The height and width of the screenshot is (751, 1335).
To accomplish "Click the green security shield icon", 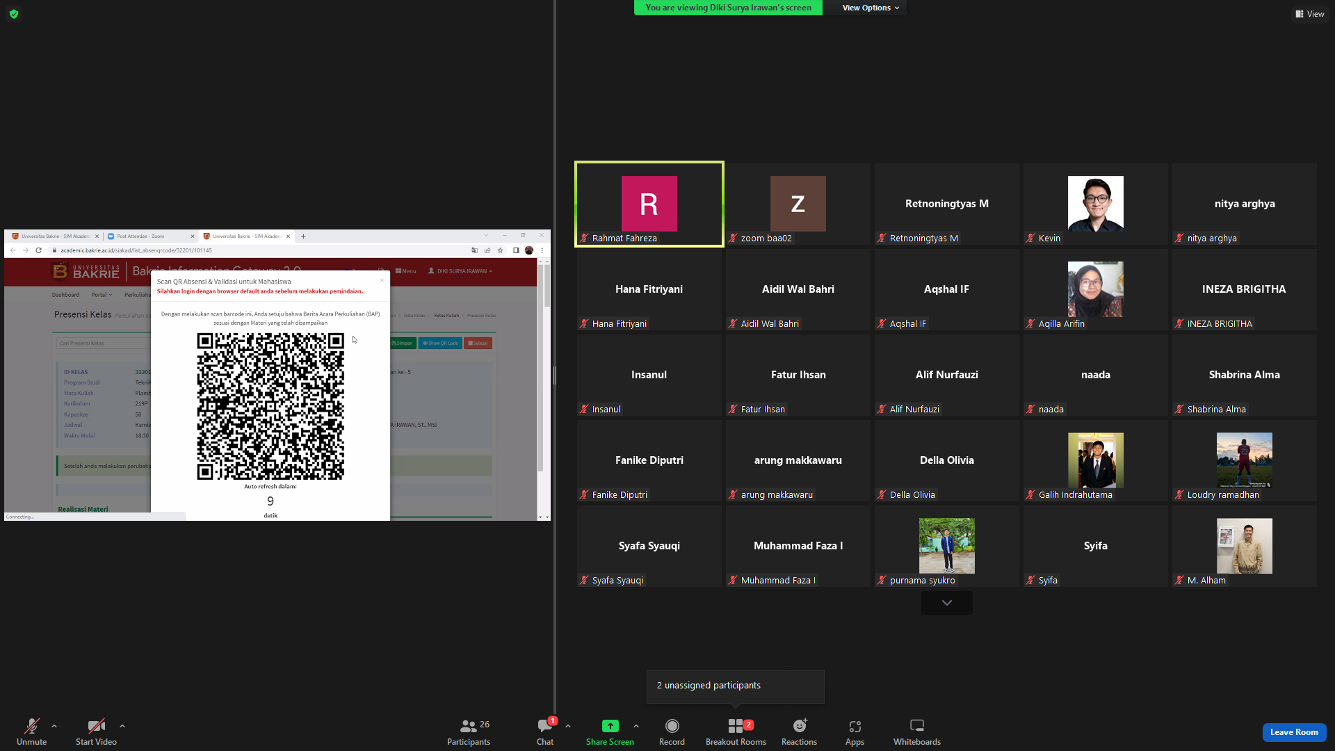I will coord(14,14).
